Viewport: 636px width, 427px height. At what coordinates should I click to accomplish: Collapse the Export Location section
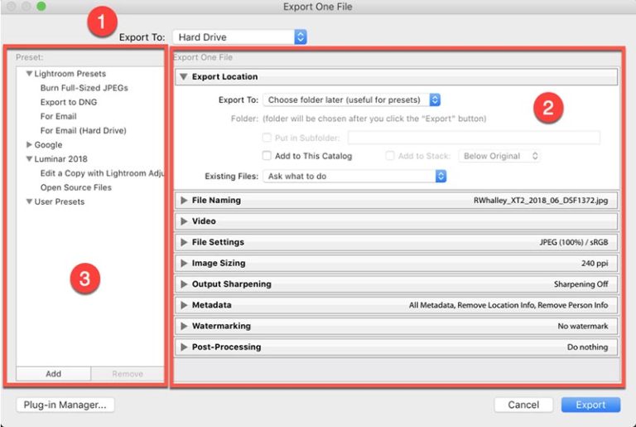(x=183, y=77)
